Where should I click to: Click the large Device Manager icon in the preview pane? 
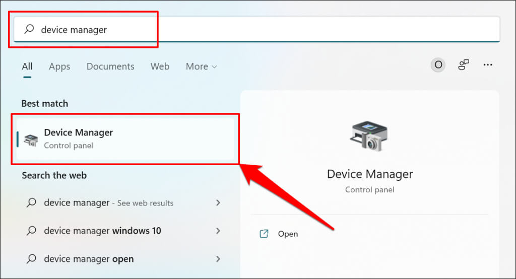tap(369, 136)
